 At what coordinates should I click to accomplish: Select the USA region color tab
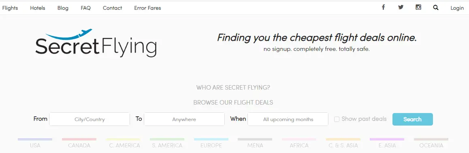click(x=35, y=143)
